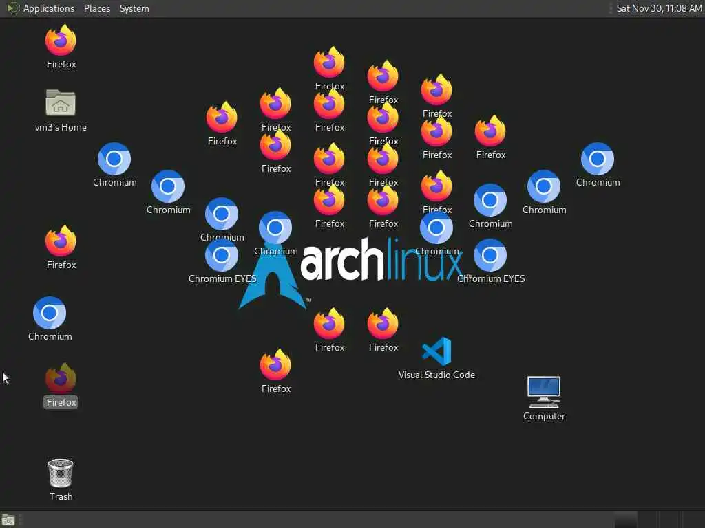Open the Applications menu

click(x=49, y=8)
